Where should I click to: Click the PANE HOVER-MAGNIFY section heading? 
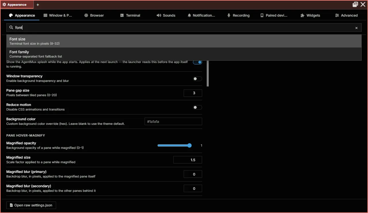tap(26, 135)
